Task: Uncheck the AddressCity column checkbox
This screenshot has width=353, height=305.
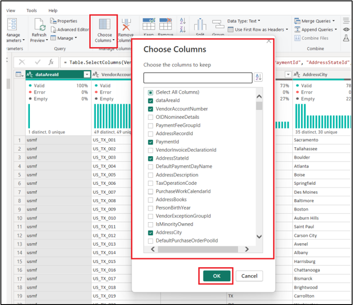Action: coord(151,232)
